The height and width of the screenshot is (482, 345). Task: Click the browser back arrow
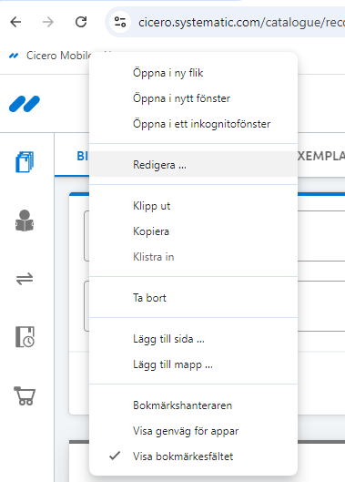(15, 22)
